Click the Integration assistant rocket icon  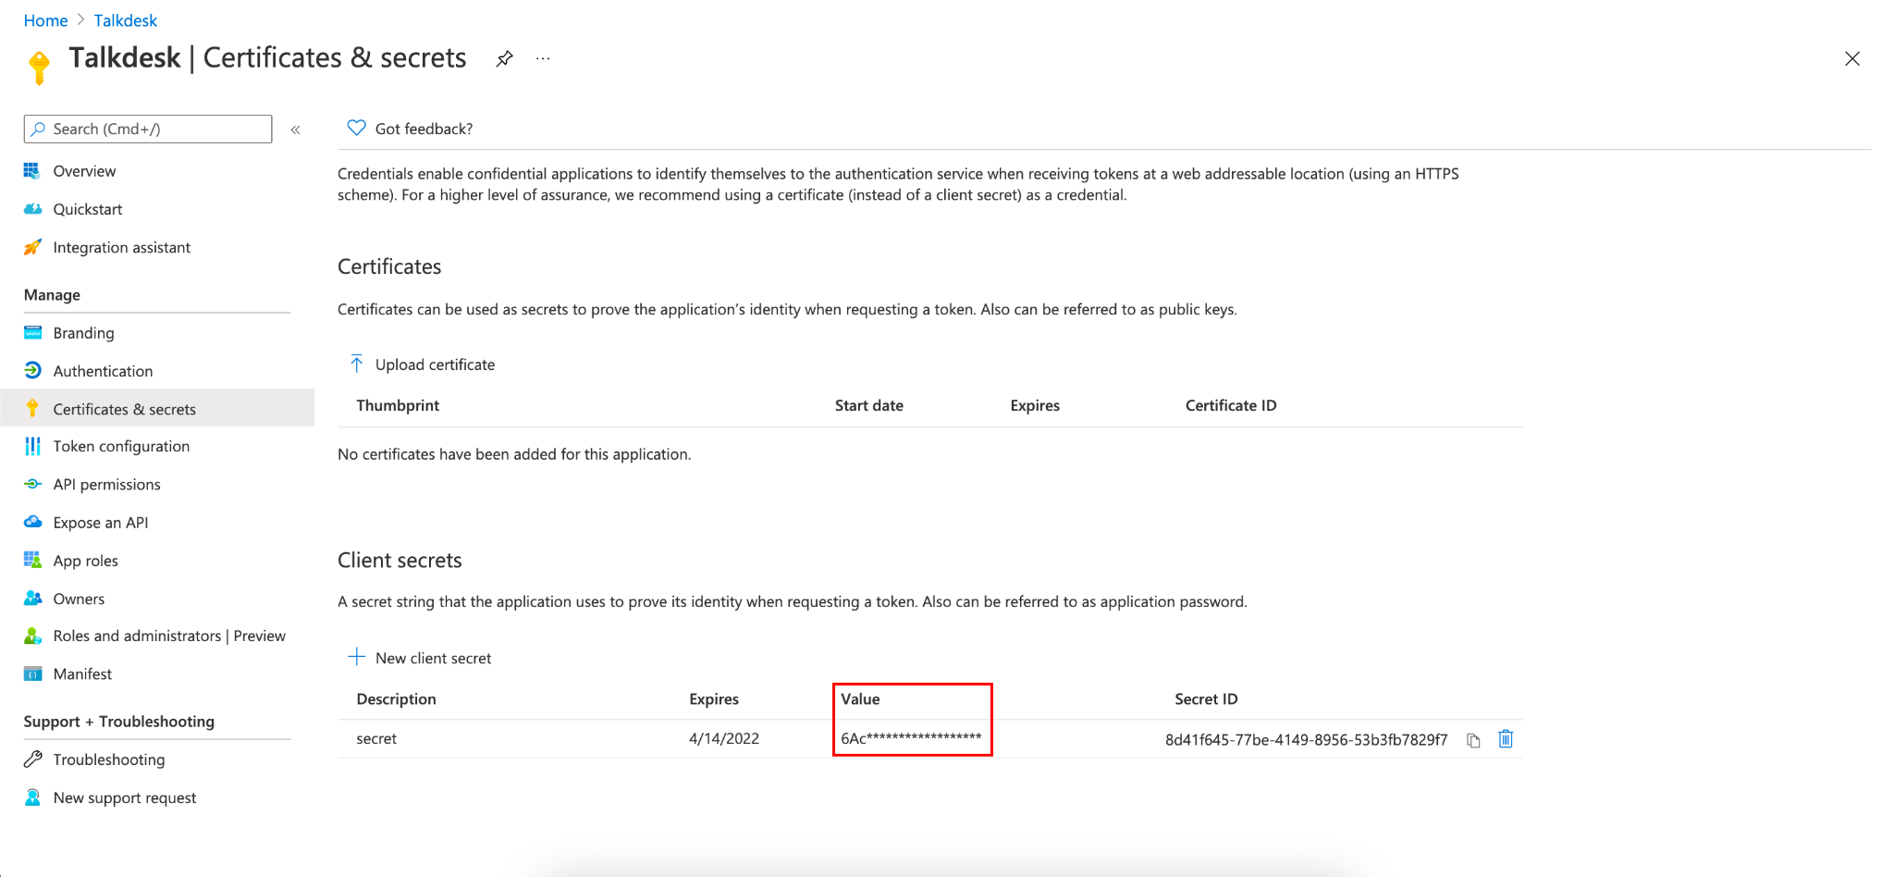(x=32, y=247)
